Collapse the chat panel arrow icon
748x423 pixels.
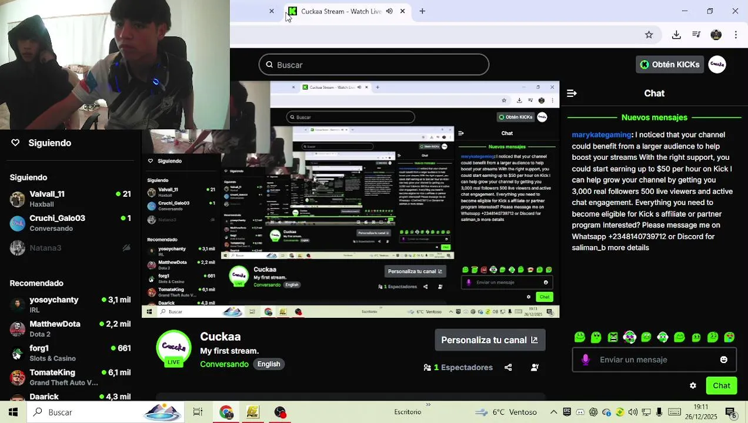tap(572, 93)
